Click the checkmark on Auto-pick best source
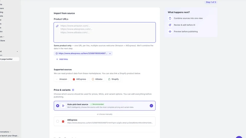This screenshot has height=138, width=246. coord(151,106)
